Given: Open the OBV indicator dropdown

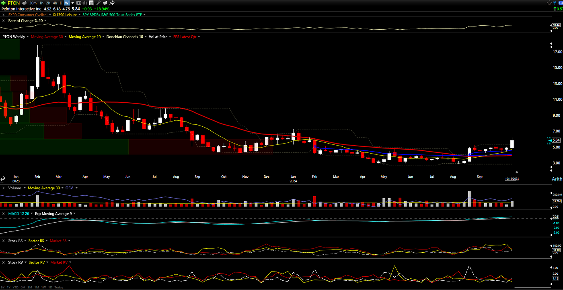Looking at the screenshot, I should click(76, 188).
